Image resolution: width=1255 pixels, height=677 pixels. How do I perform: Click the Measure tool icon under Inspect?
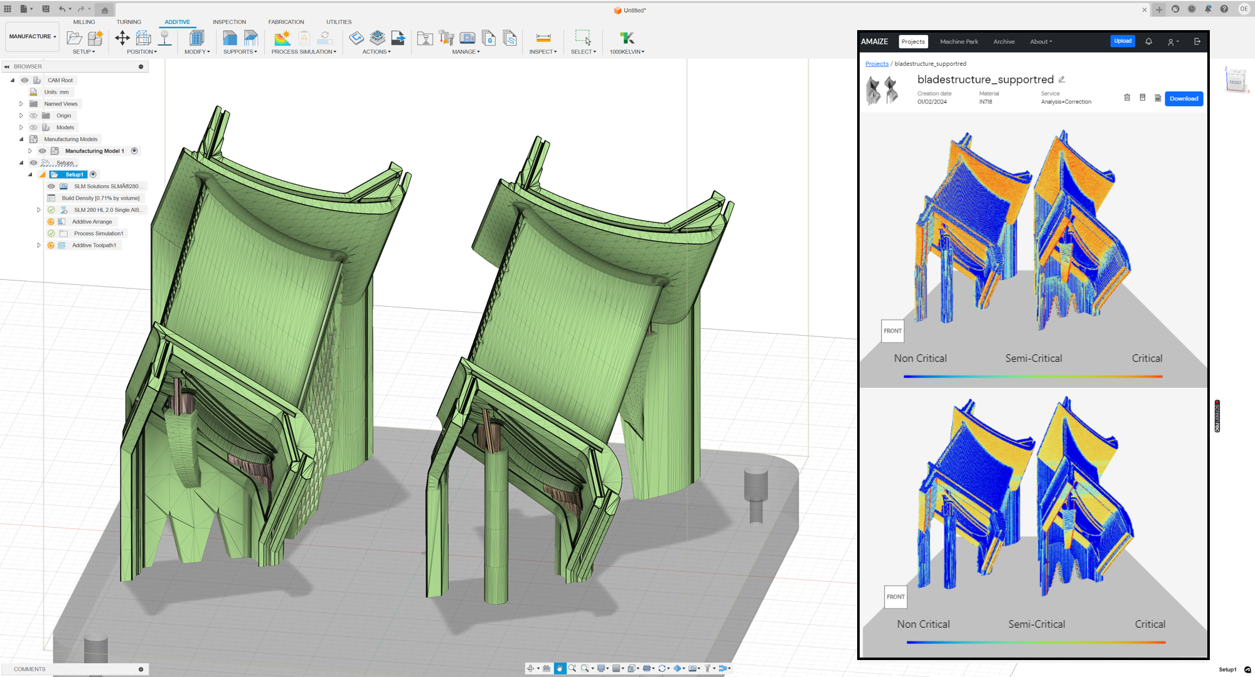(x=543, y=38)
